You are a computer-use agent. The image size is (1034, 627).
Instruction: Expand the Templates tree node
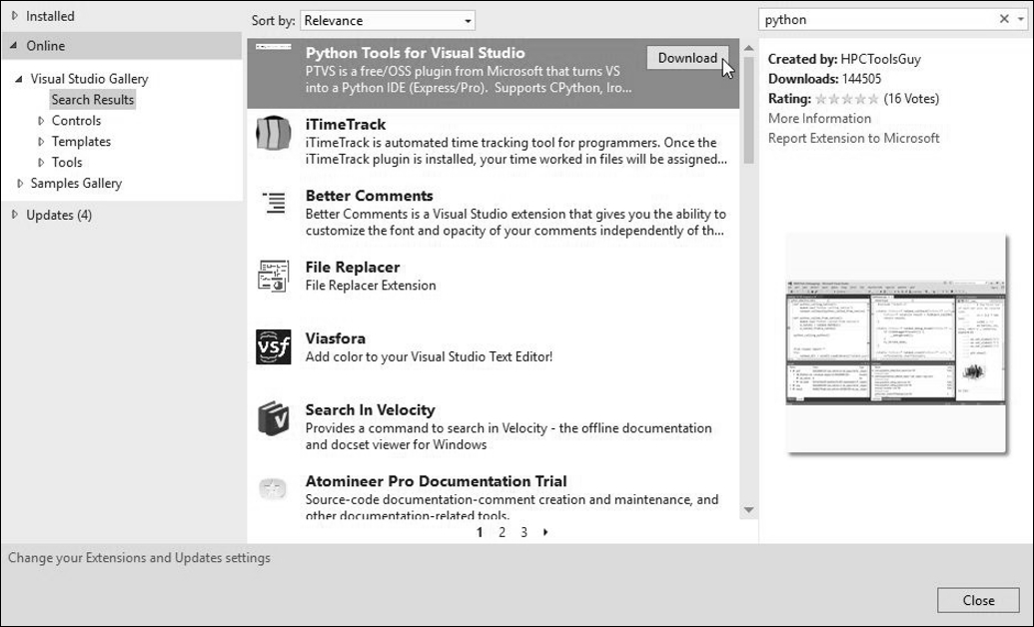click(x=41, y=142)
